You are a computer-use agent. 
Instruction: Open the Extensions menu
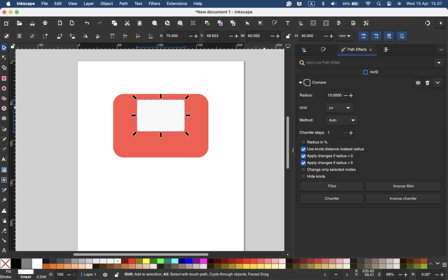(176, 4)
